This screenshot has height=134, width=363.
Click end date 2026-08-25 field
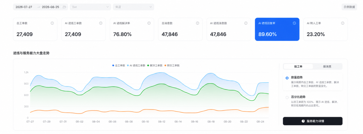(x=50, y=7)
